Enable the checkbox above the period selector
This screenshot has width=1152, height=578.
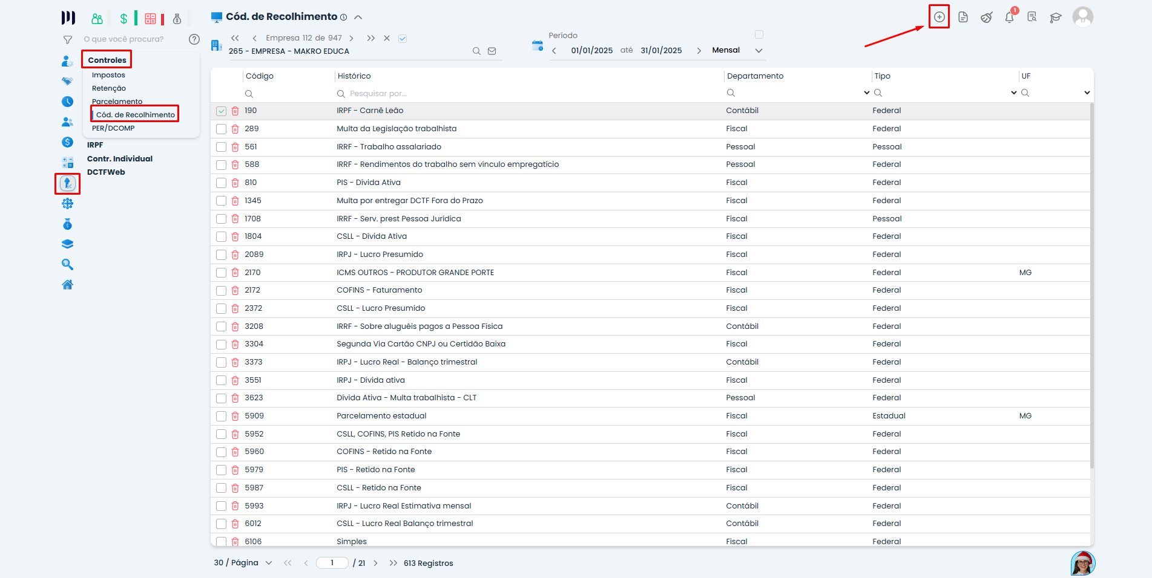coord(759,34)
